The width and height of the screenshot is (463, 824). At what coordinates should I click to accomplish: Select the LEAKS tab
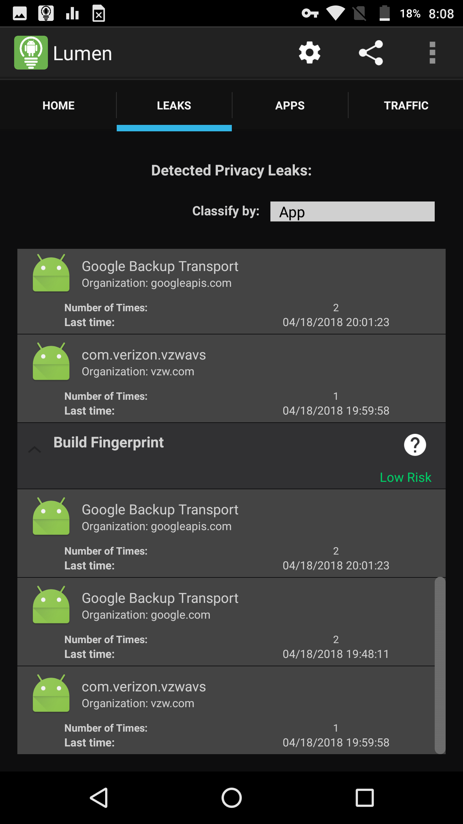174,106
